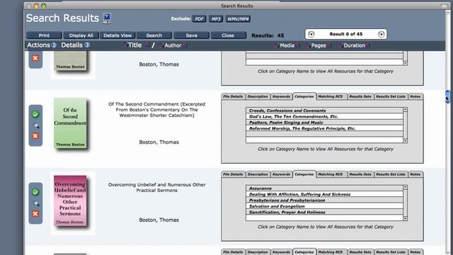This screenshot has width=453, height=255.
Task: Click the Print button
Action: coord(44,35)
